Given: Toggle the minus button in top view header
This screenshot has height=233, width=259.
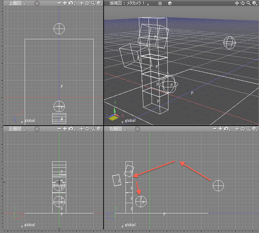Looking at the screenshot, I should coord(60,3).
